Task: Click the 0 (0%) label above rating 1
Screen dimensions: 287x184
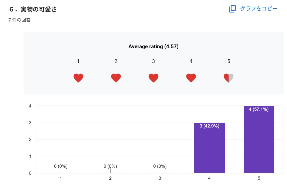Action: click(61, 166)
